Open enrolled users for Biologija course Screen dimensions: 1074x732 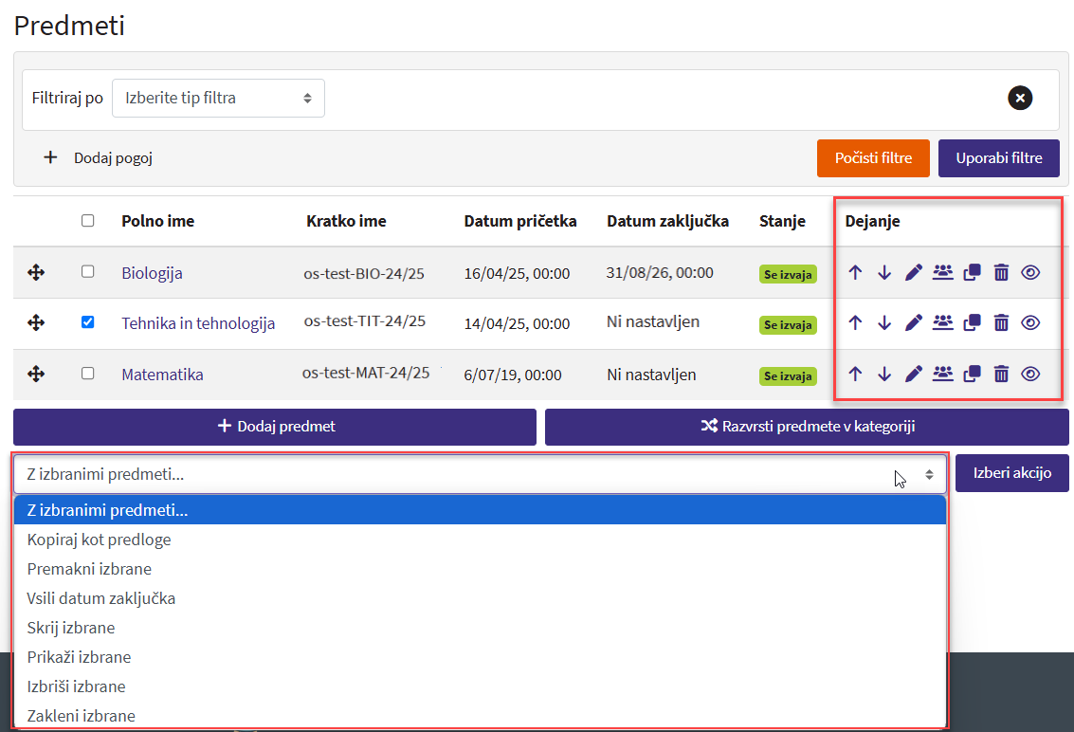[942, 273]
